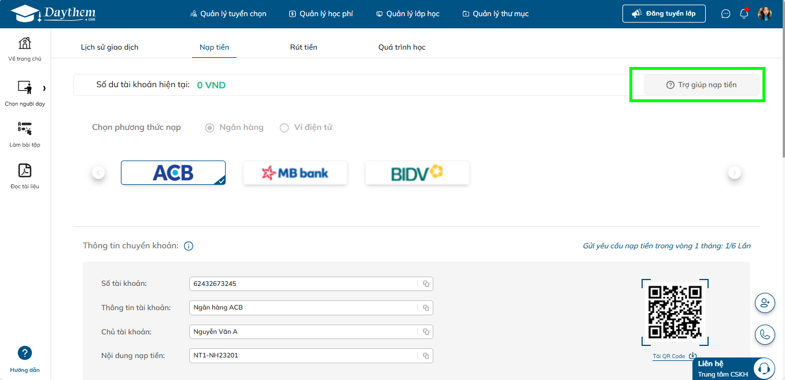Expand Chọn người dạy submenu chevron
The image size is (785, 380).
pos(45,88)
